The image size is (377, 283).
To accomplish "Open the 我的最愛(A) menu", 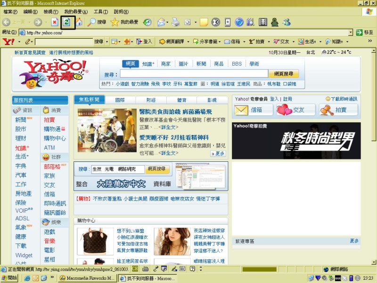I will tap(76, 11).
